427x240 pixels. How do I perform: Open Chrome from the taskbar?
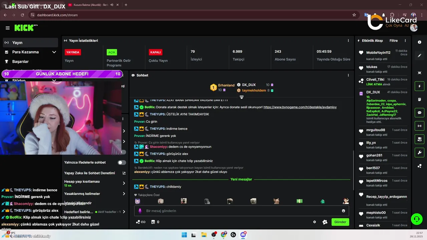coord(224,235)
